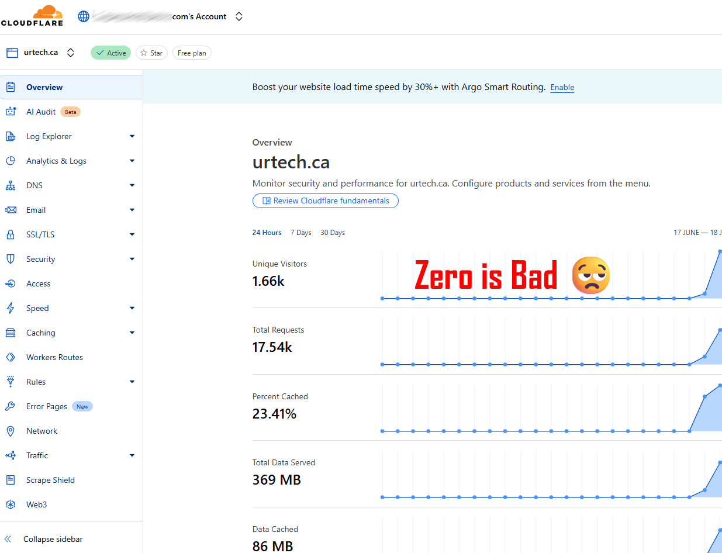722x553 pixels.
Task: Toggle the Star button for urtech.ca
Action: pyautogui.click(x=151, y=53)
